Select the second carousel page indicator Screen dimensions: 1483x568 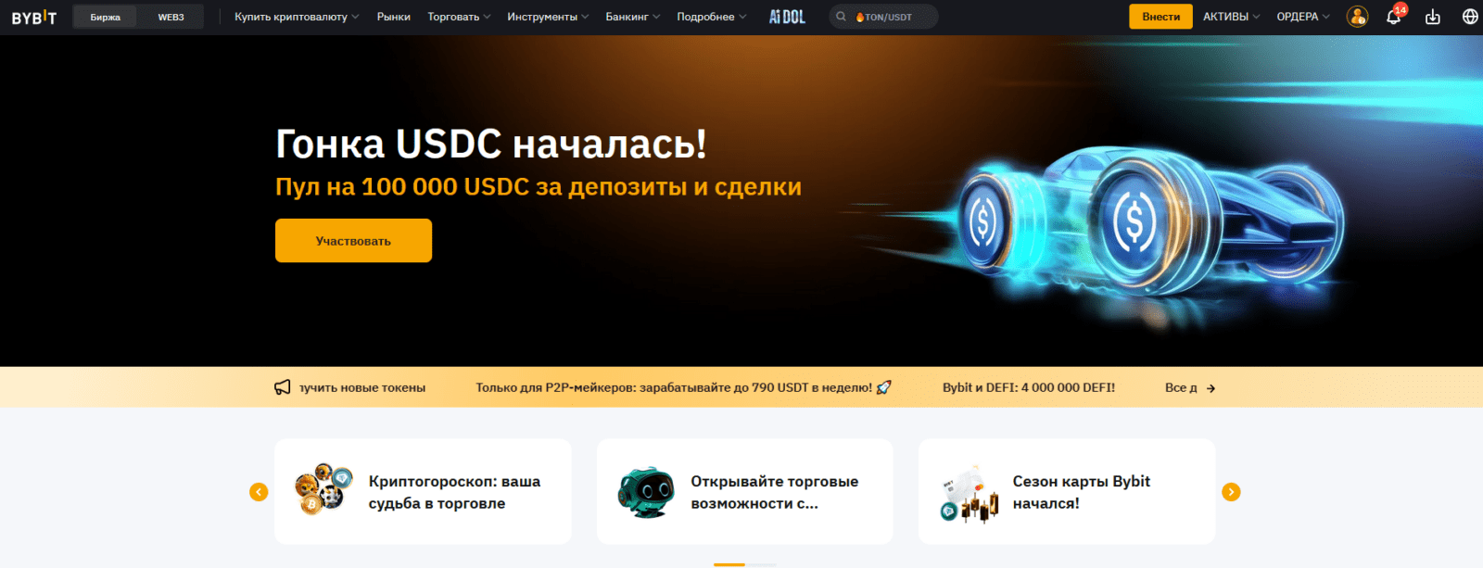point(762,564)
